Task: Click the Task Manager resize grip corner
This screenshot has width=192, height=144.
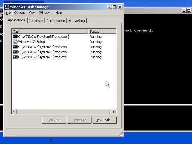Action: [x=121, y=134]
